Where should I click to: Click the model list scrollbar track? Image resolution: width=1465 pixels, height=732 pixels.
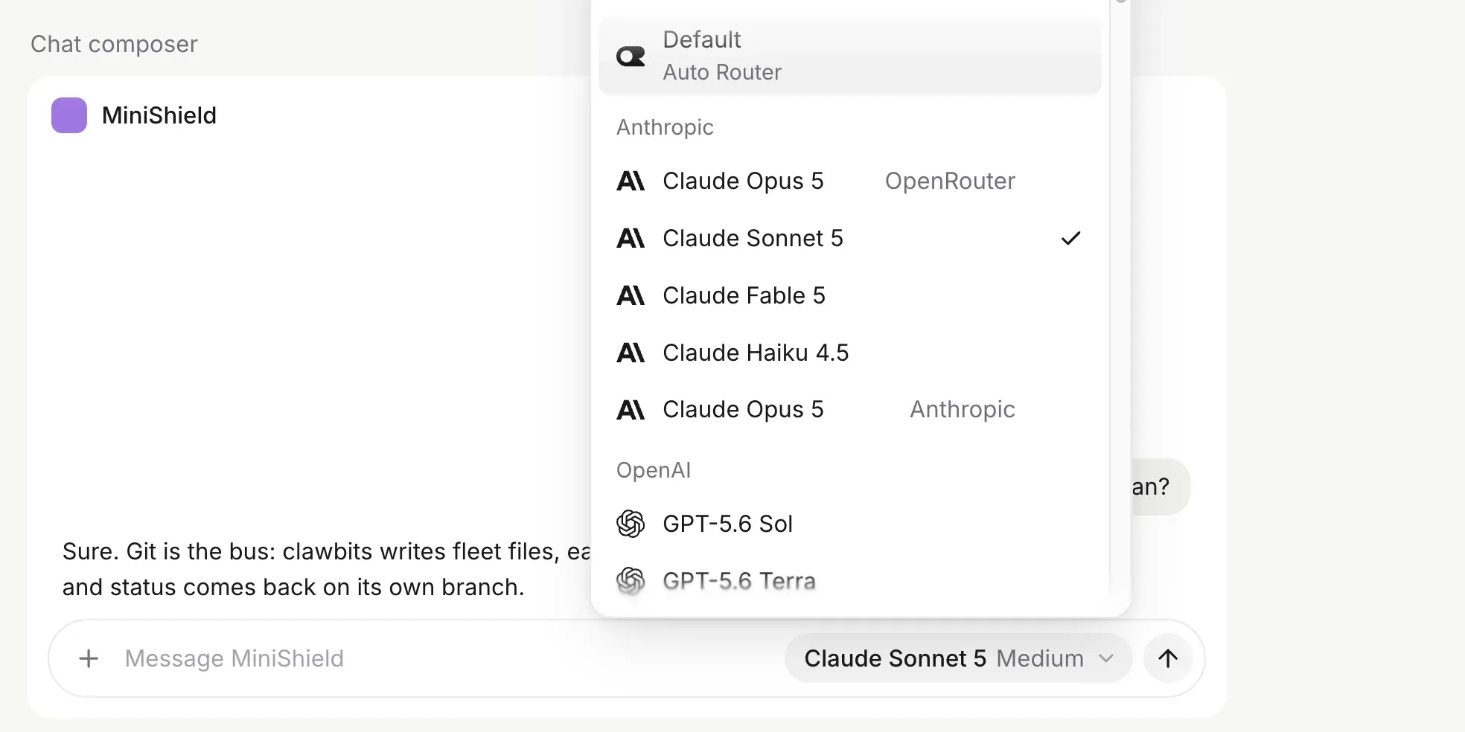tap(1120, 298)
